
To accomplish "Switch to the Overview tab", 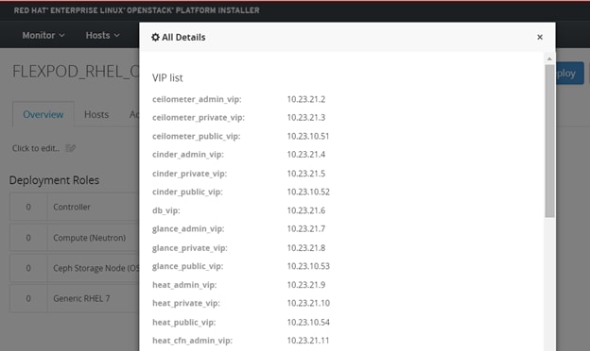I will click(x=43, y=114).
